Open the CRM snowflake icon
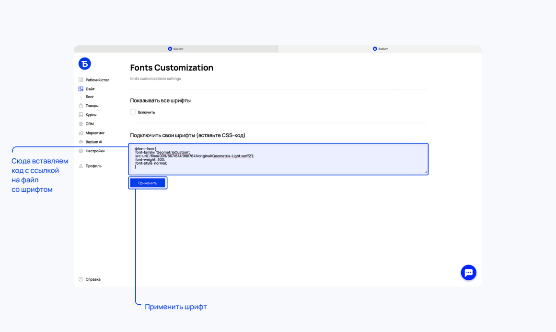The image size is (556, 332). [81, 124]
